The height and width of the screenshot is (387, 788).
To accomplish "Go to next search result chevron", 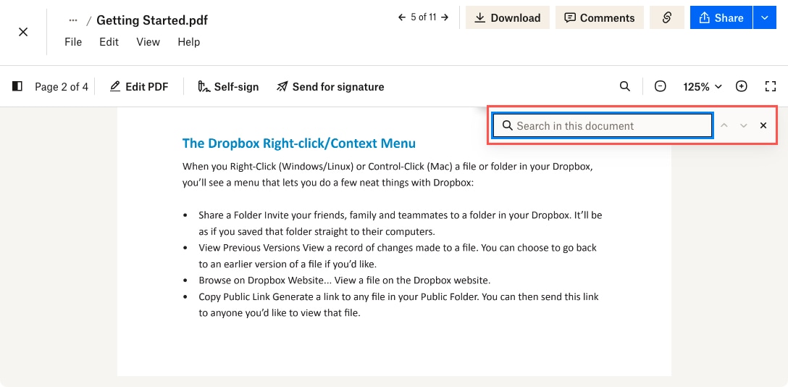I will coord(744,125).
